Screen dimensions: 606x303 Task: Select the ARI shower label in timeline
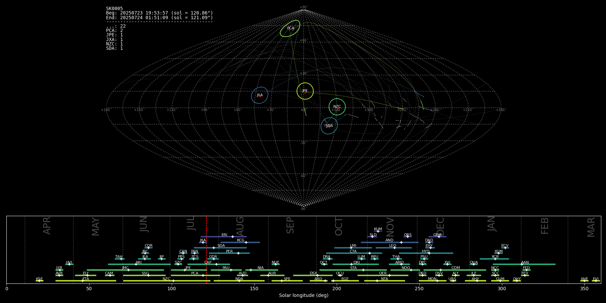click(x=139, y=263)
